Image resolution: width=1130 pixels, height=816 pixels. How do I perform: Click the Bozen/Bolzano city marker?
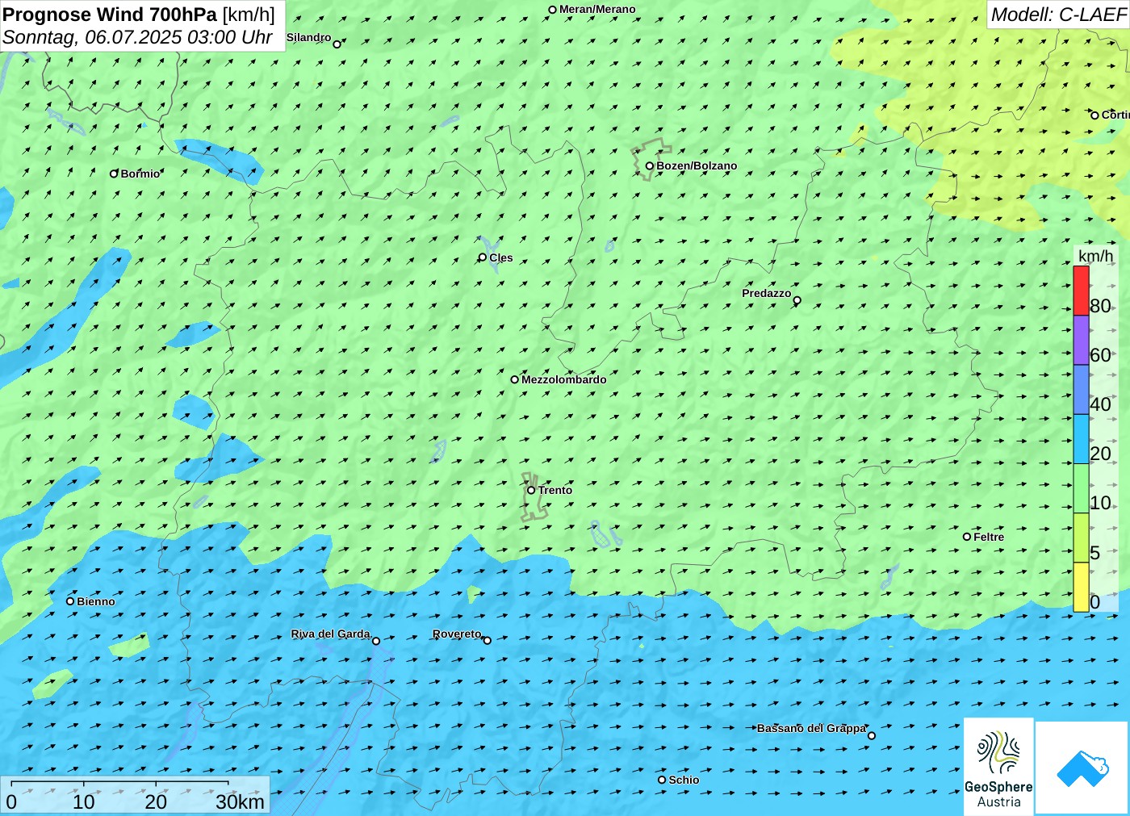[x=650, y=166]
